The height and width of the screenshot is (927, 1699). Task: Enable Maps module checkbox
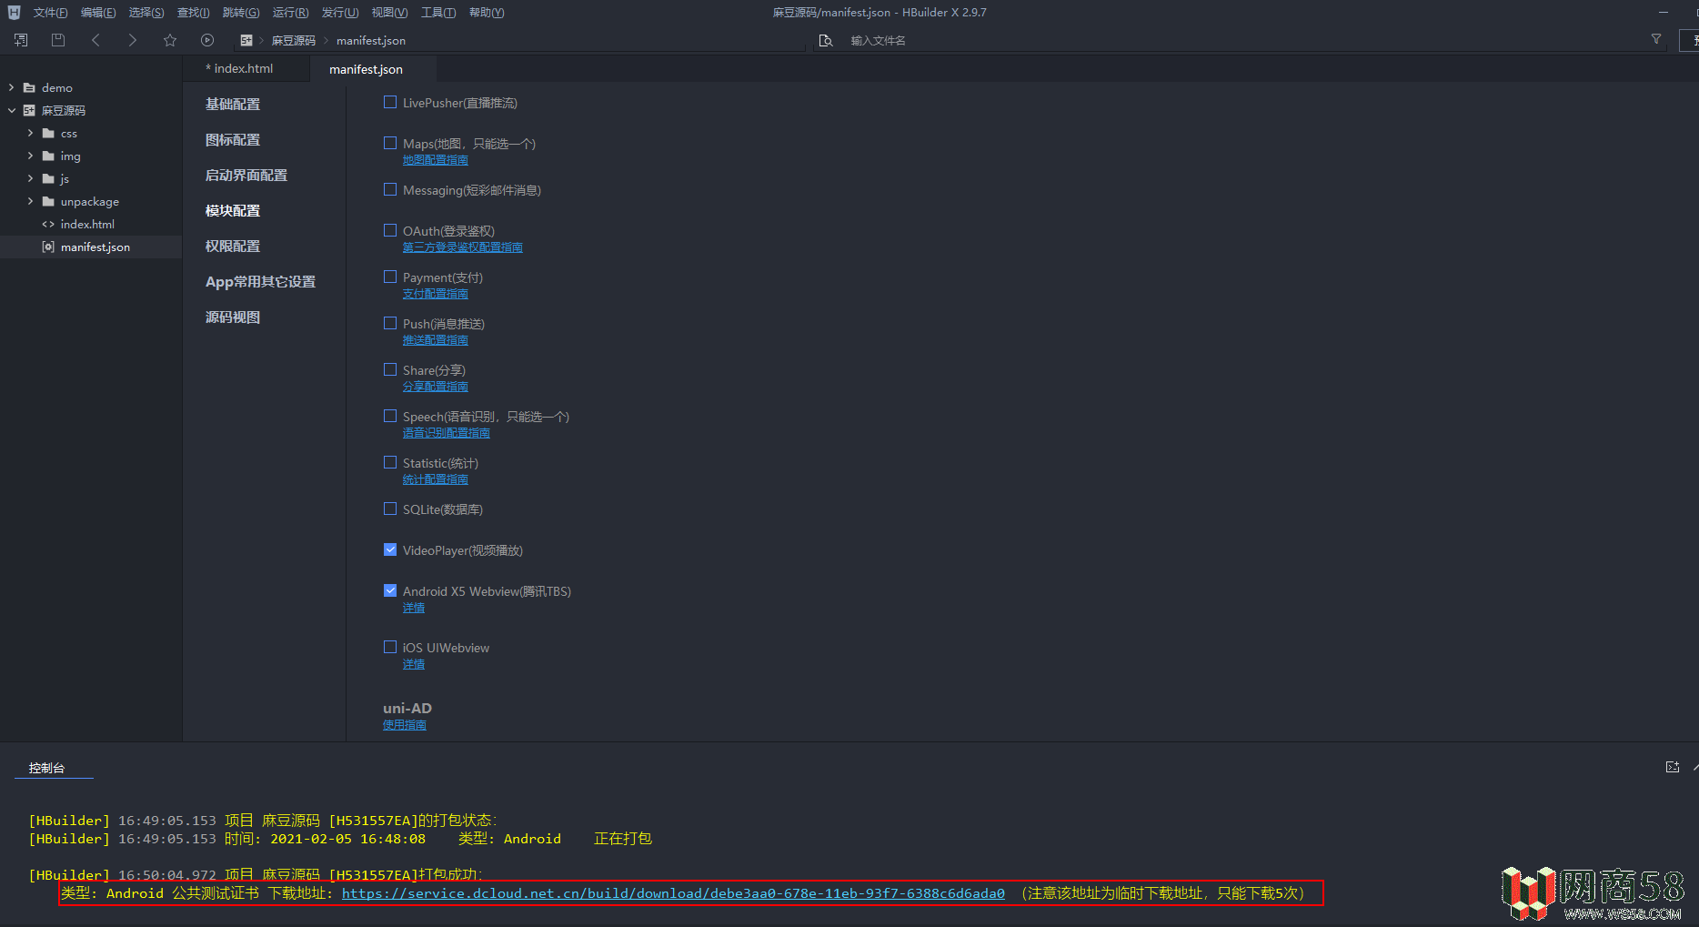click(390, 143)
